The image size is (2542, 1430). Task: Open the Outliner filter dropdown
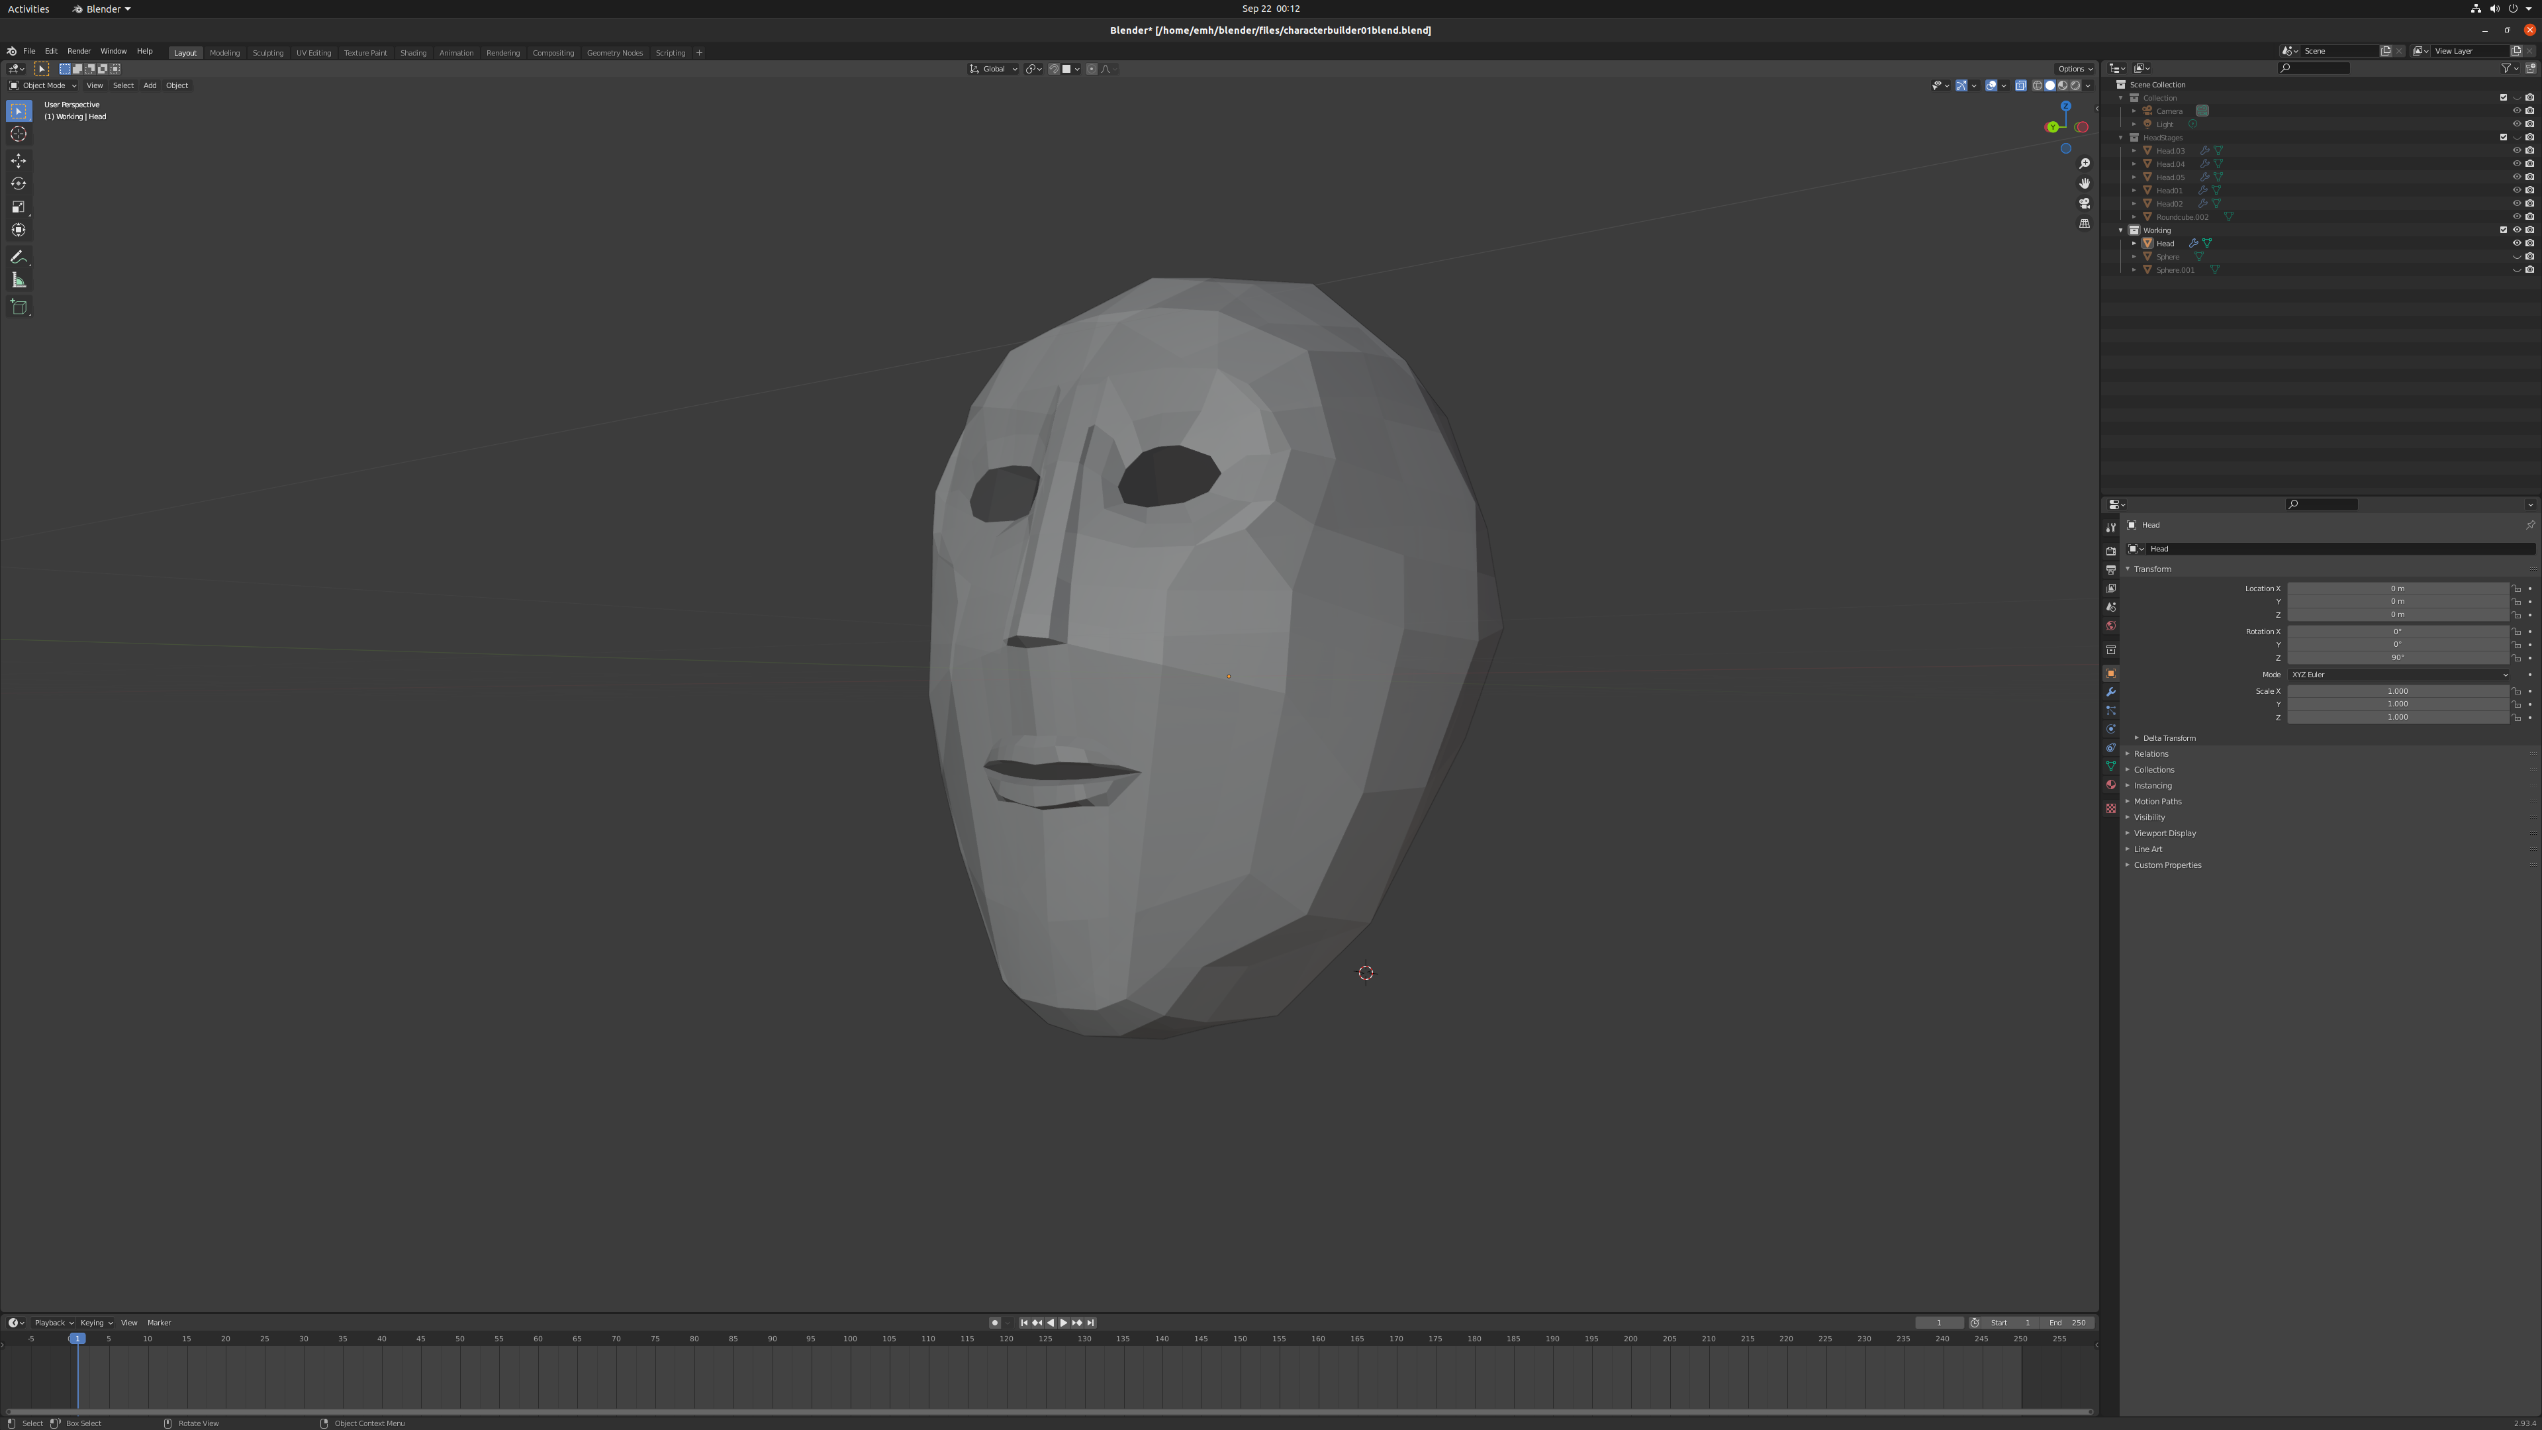point(2510,68)
